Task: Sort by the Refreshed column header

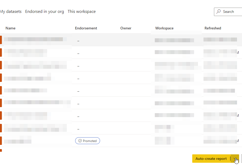Action: click(213, 28)
